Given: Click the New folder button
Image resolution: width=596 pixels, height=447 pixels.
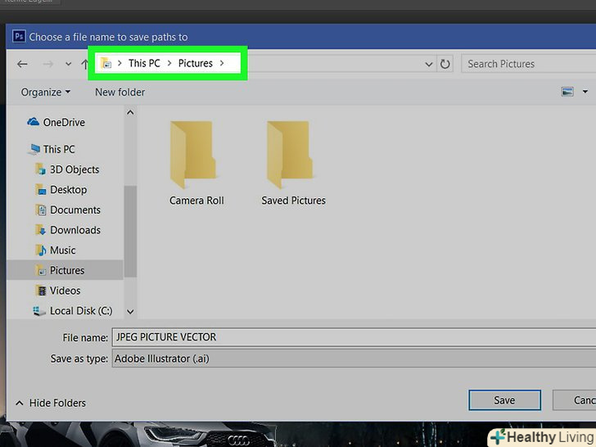Looking at the screenshot, I should (x=120, y=93).
